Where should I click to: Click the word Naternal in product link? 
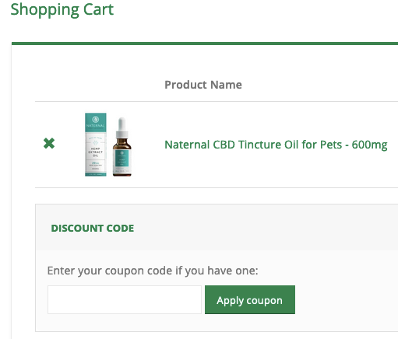pos(187,145)
